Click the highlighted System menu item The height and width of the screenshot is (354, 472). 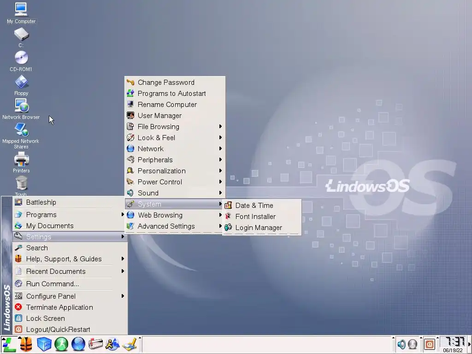(175, 204)
